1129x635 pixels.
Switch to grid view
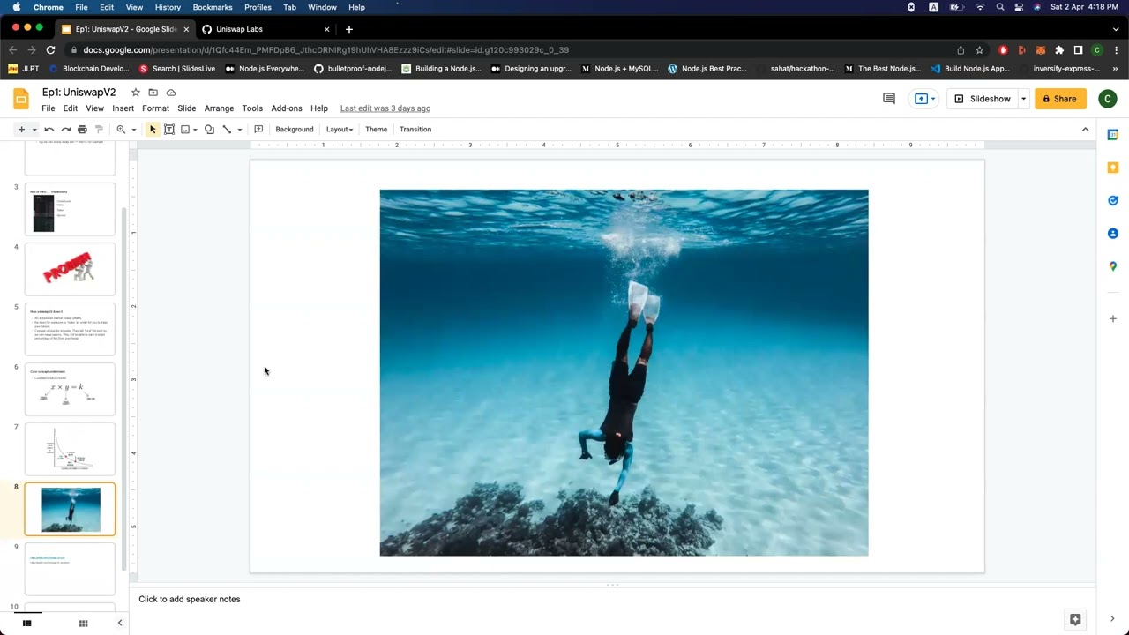(83, 624)
